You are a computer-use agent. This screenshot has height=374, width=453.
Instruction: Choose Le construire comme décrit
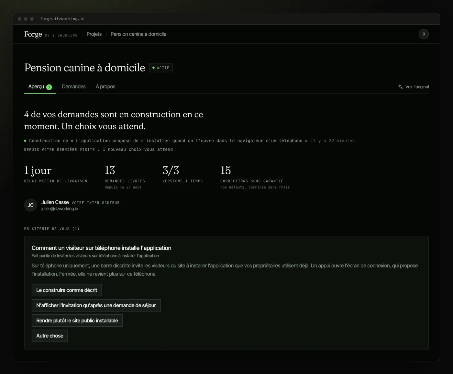pos(67,290)
